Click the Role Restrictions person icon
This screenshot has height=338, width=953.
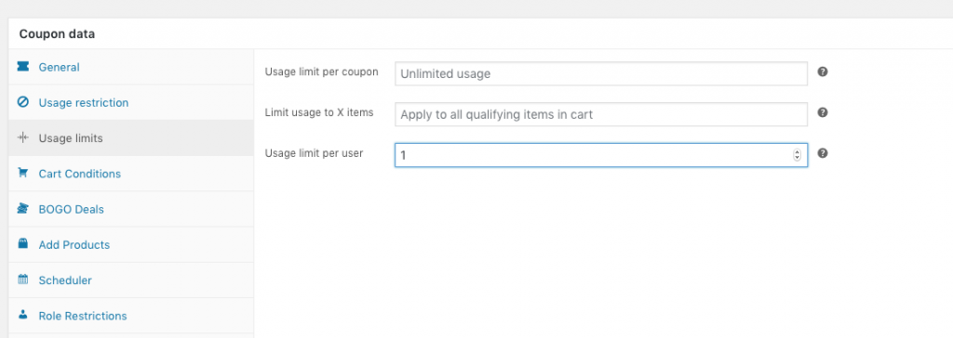click(x=23, y=315)
